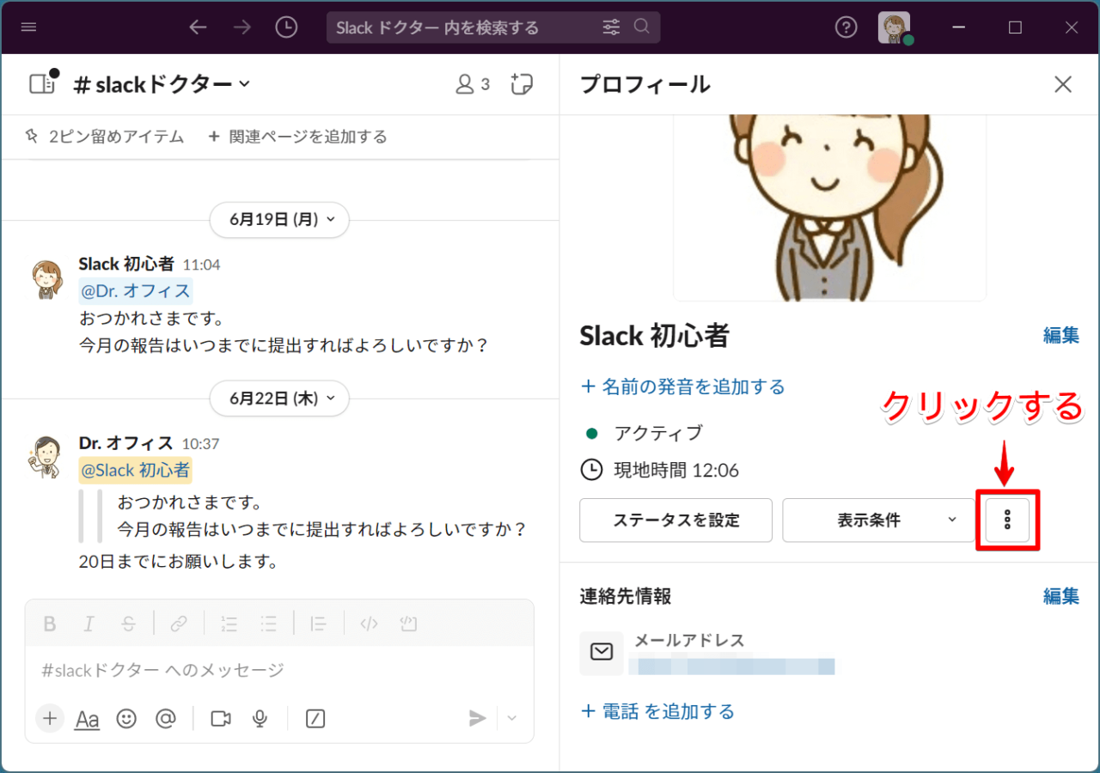Screen dimensions: 1100x773
Task: Minimize the Slack window
Action: point(959,27)
